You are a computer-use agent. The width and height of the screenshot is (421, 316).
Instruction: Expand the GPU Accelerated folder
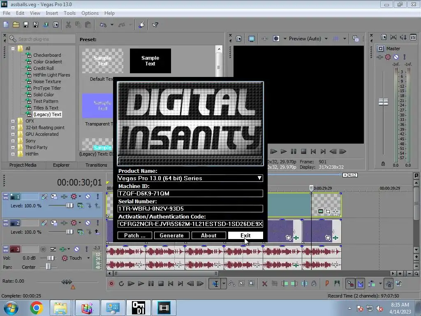[13, 135]
